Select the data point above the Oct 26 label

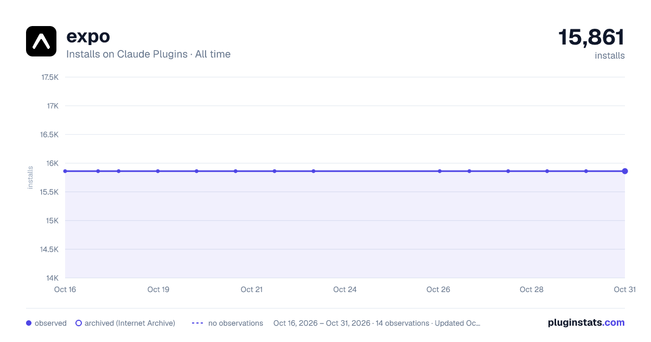pyautogui.click(x=440, y=171)
